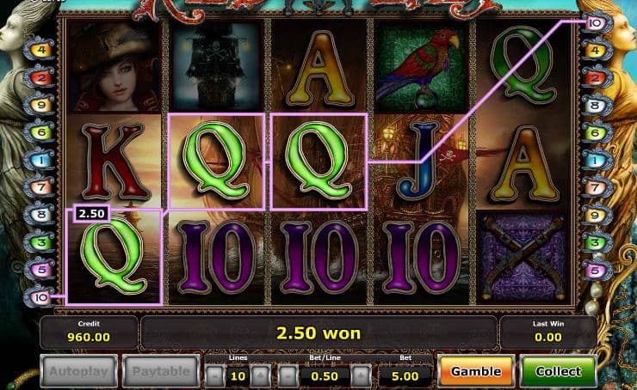Select payline 5 marker on right side
Image resolution: width=637 pixels, height=390 pixels.
coord(596,270)
